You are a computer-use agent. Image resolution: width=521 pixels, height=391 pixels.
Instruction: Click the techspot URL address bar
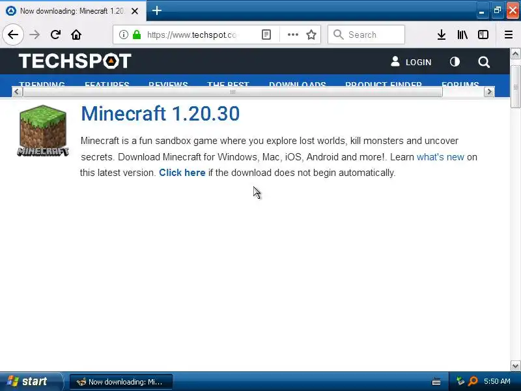pyautogui.click(x=191, y=35)
